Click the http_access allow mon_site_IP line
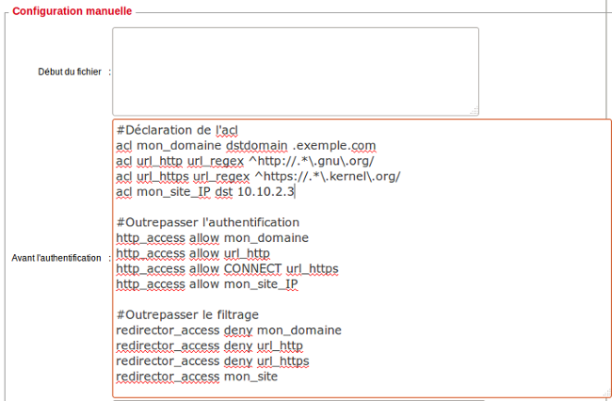612x401 pixels. [207, 284]
